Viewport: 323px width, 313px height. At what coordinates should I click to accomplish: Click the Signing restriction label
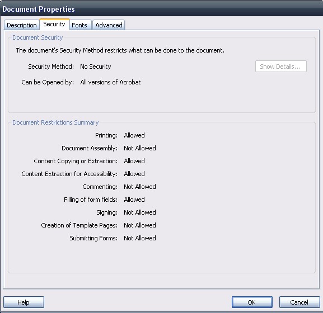(x=107, y=212)
